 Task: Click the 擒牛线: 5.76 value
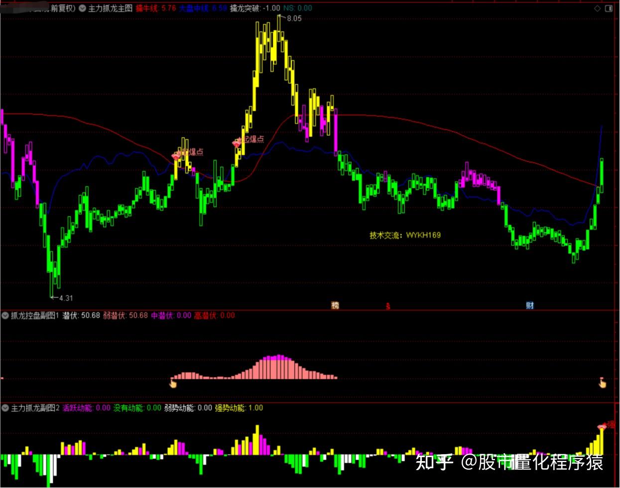coord(156,8)
